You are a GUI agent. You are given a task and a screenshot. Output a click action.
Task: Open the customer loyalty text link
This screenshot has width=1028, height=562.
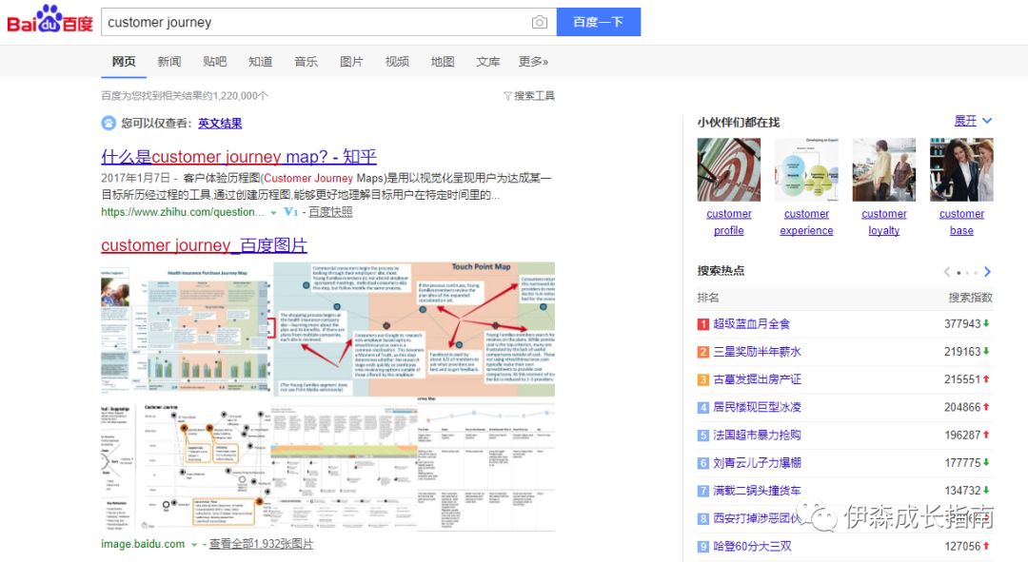point(883,223)
